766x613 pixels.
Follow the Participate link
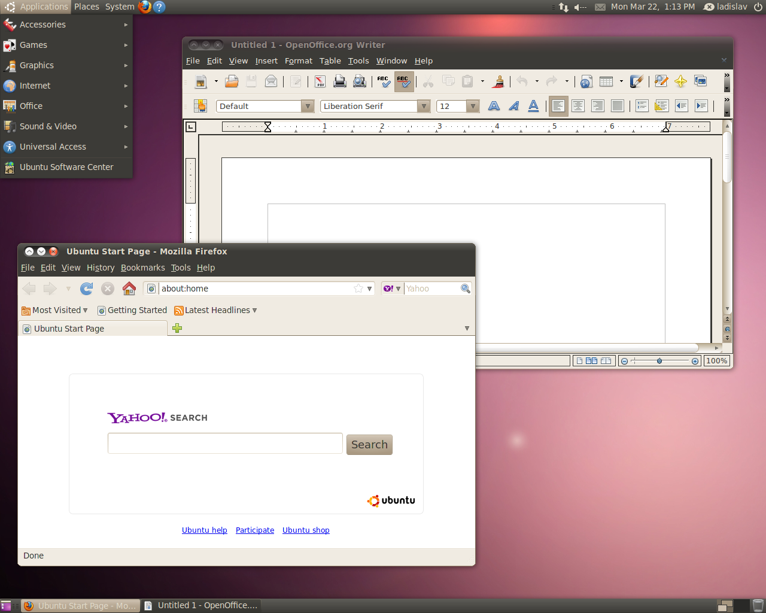tap(255, 530)
